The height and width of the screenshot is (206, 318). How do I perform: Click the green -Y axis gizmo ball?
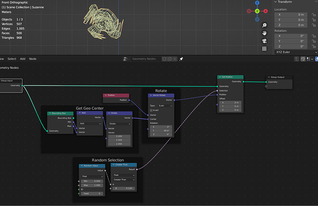pyautogui.click(x=257, y=11)
